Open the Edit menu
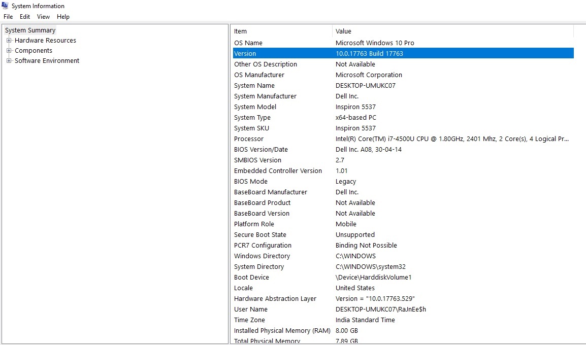This screenshot has width=586, height=345. pos(25,17)
